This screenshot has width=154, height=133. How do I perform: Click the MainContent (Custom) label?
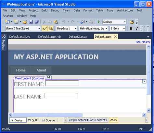point(29,78)
